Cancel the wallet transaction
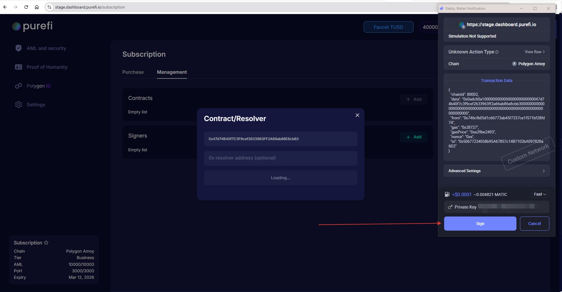The width and height of the screenshot is (562, 292). [x=534, y=224]
